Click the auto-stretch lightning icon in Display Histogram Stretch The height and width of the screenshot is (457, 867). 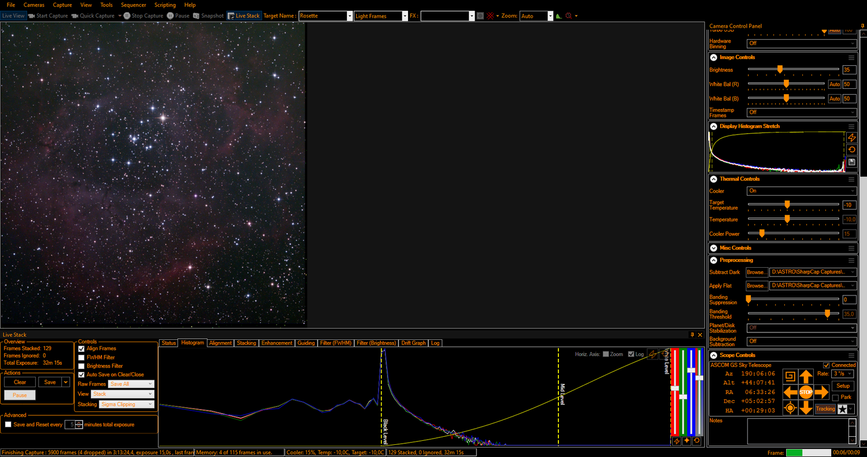tap(851, 138)
